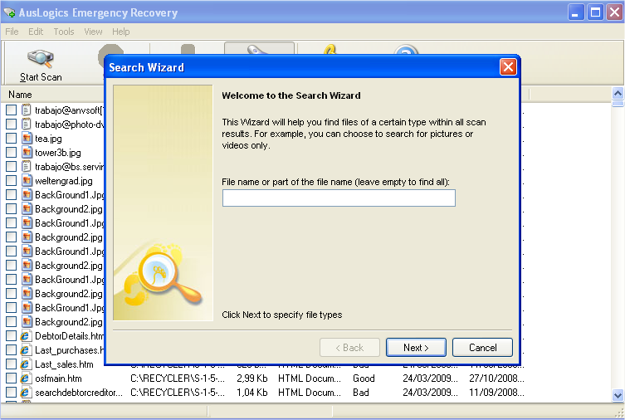Viewport: 625px width, 420px height.
Task: Click the text file icon for trabajo@bs.servir
Action: 26,166
